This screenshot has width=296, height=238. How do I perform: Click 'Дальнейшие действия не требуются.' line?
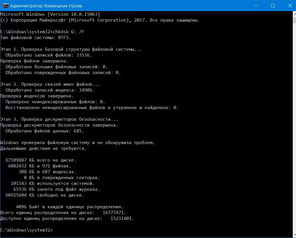click(x=43, y=148)
